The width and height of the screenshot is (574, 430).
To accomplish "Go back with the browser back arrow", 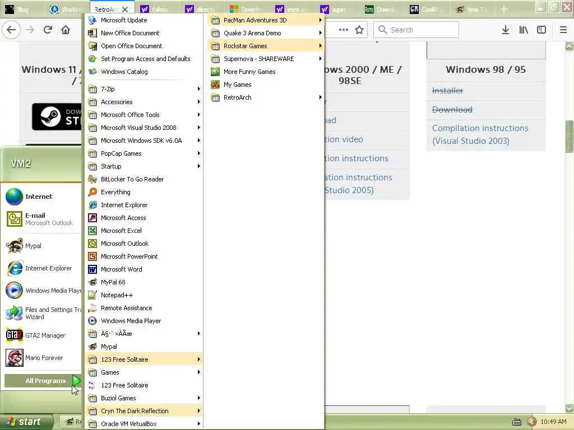I will 11,30.
